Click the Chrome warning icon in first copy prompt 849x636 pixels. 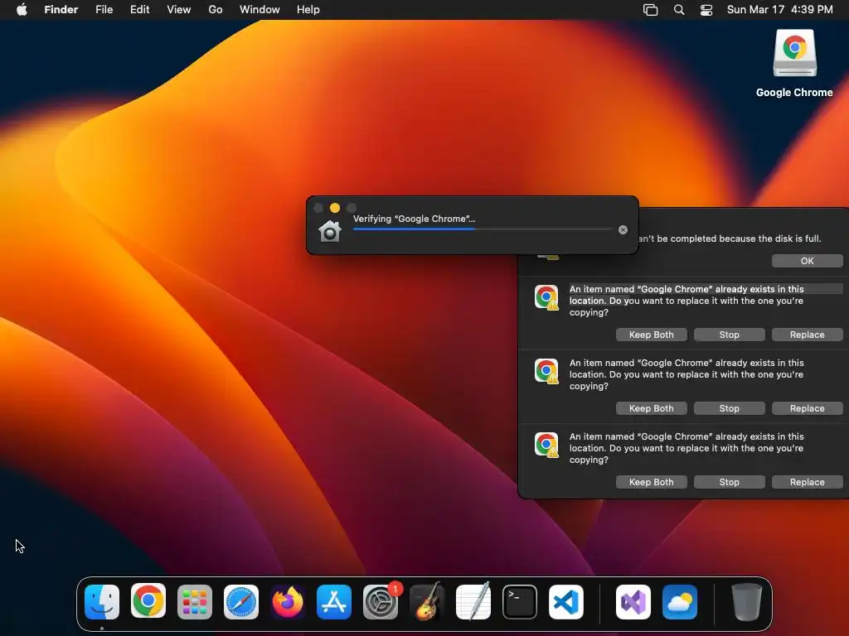(546, 297)
